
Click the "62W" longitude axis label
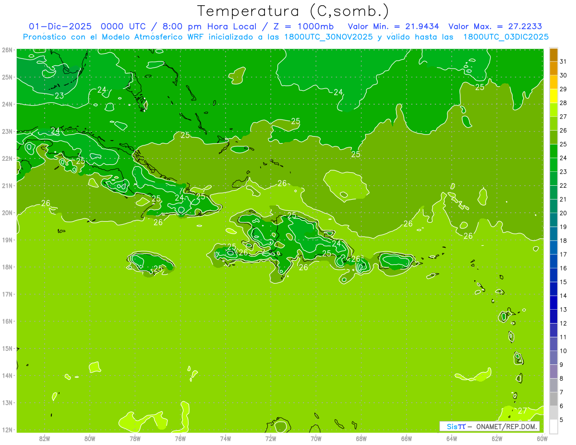pos(497,438)
